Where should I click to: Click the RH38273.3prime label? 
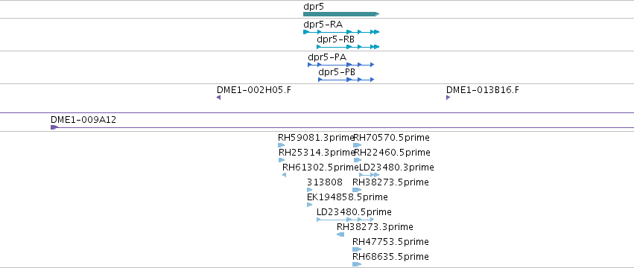[x=375, y=227]
